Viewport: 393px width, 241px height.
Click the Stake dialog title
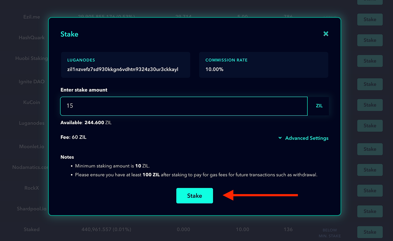pyautogui.click(x=69, y=34)
